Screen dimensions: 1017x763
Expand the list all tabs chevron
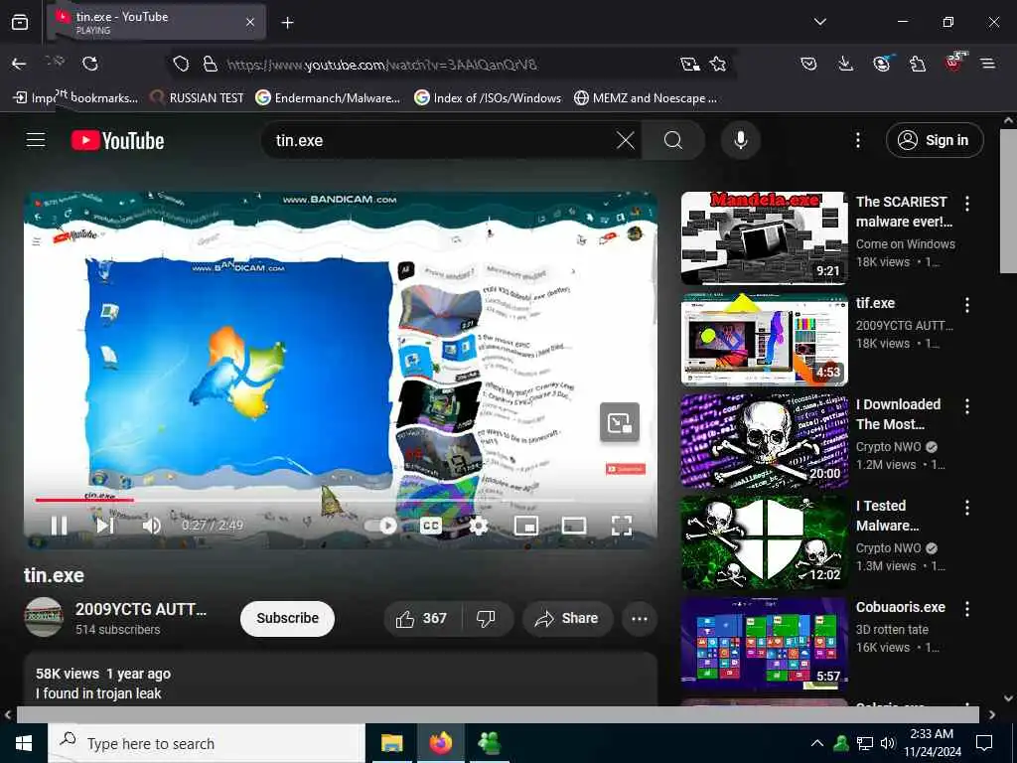pyautogui.click(x=819, y=22)
